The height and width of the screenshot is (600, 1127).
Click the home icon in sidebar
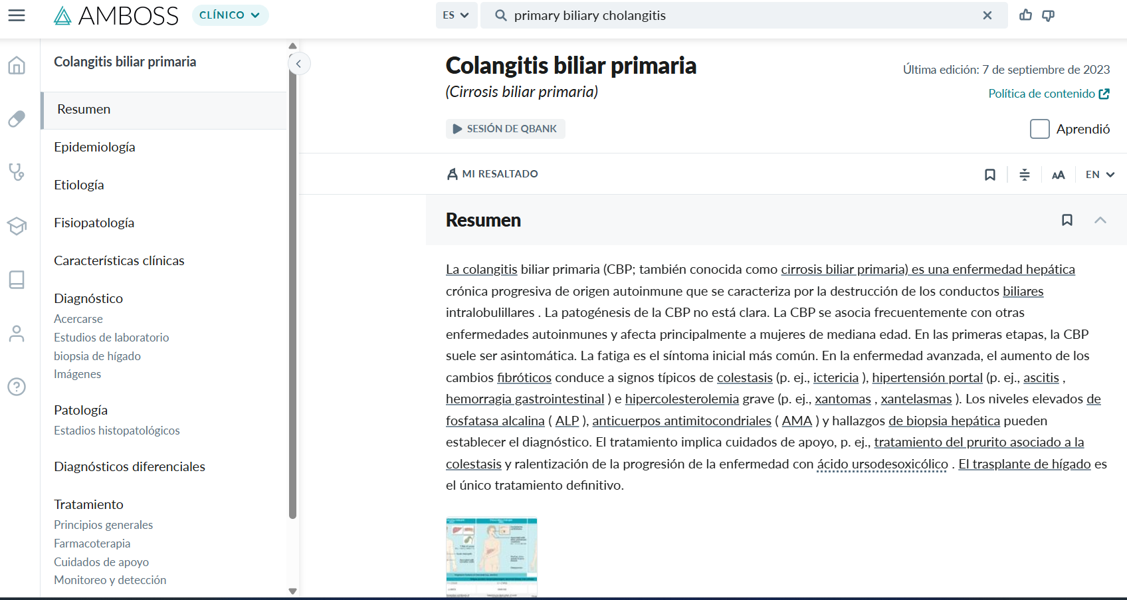click(17, 65)
